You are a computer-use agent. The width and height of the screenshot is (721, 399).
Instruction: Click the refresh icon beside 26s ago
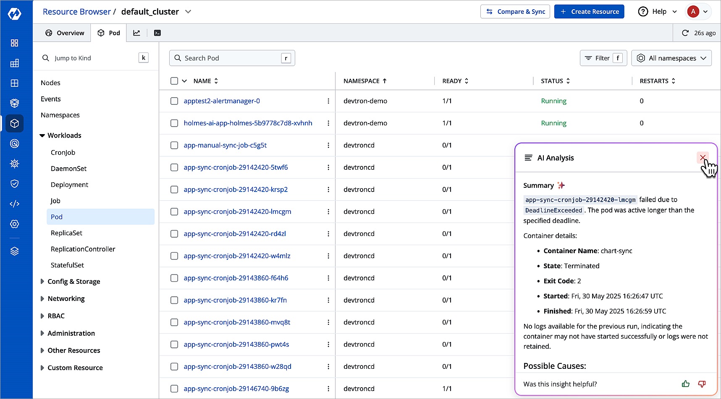point(685,33)
